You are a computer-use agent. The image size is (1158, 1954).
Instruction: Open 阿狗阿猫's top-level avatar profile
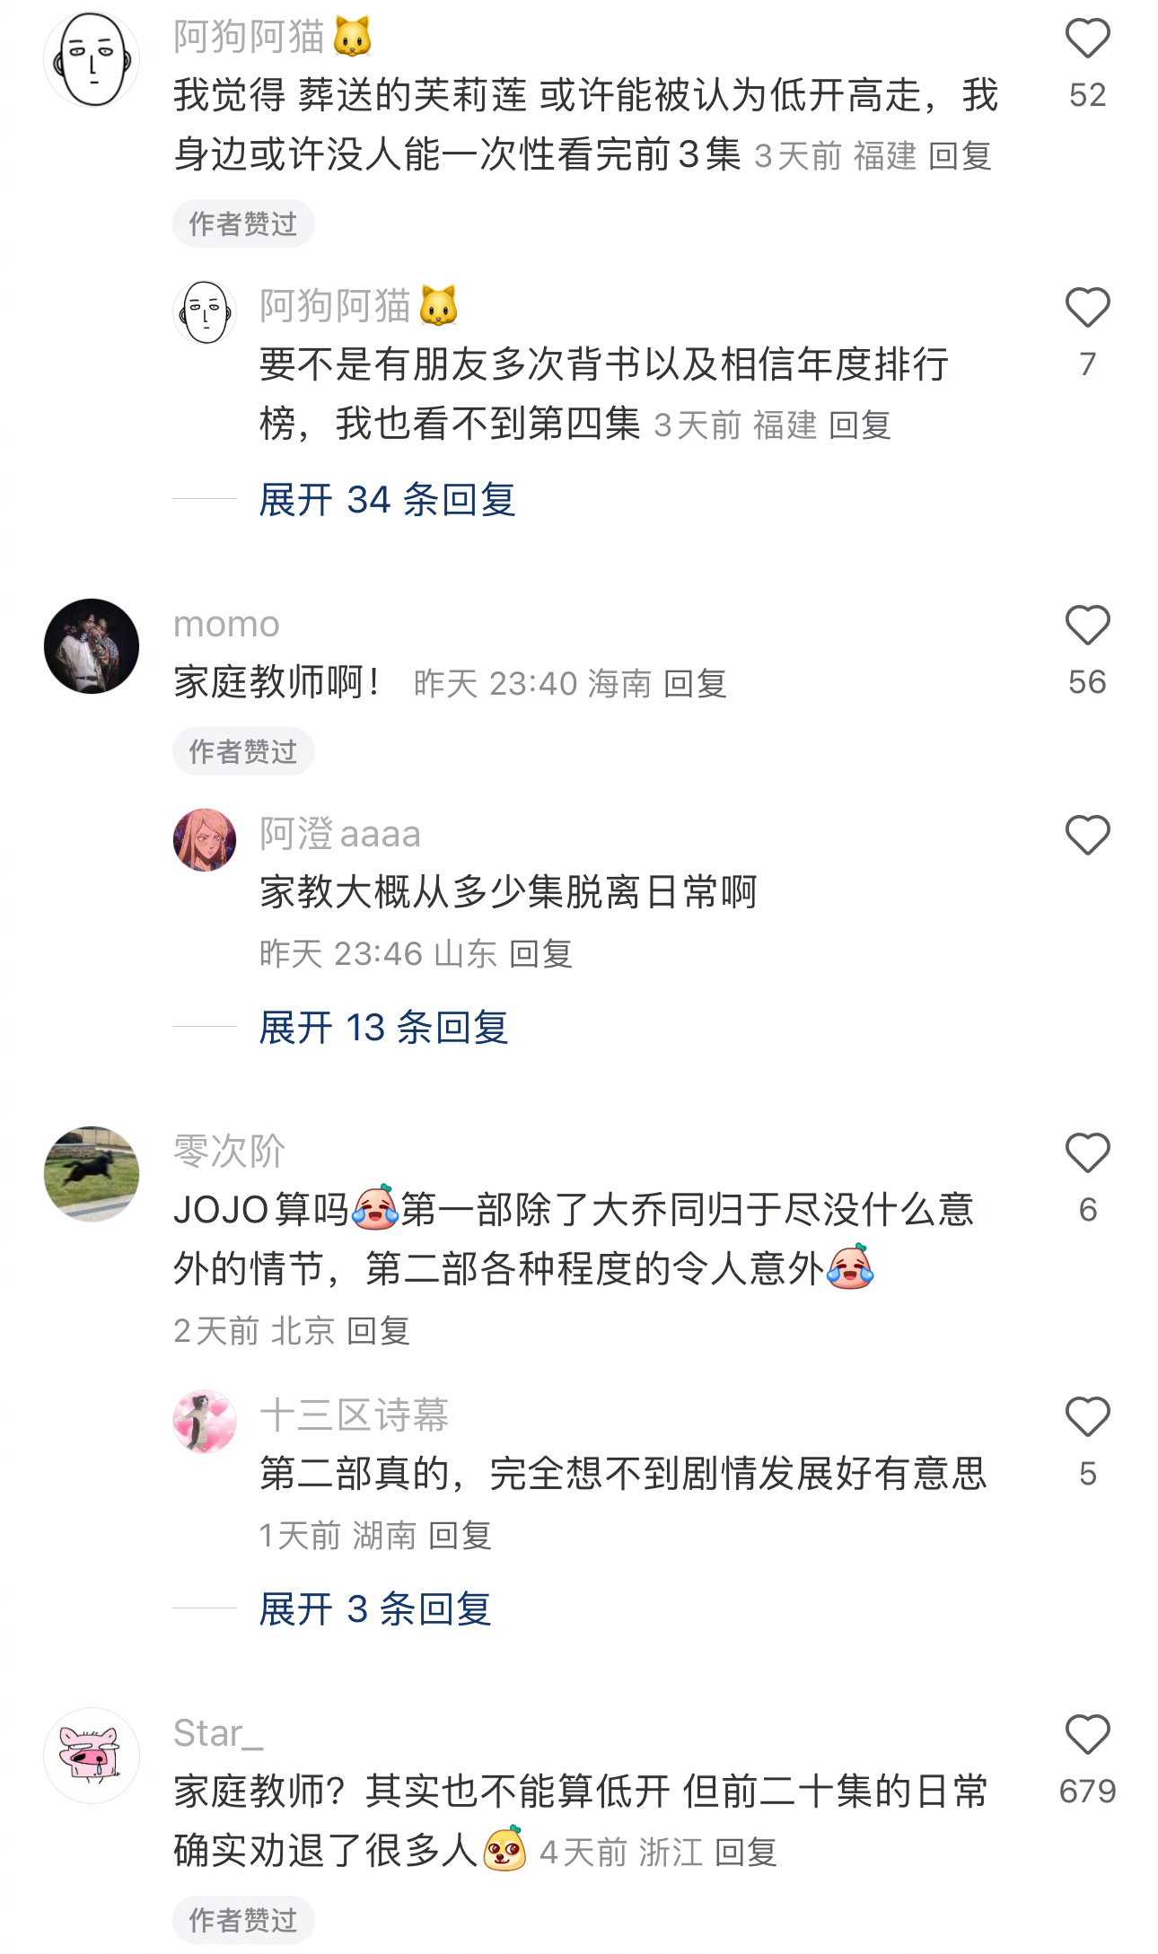(92, 59)
